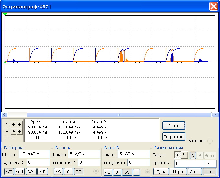This screenshot has width=220, height=178.
Task: Click T1 Канал_B value 4.499 V
Action: coord(100,127)
